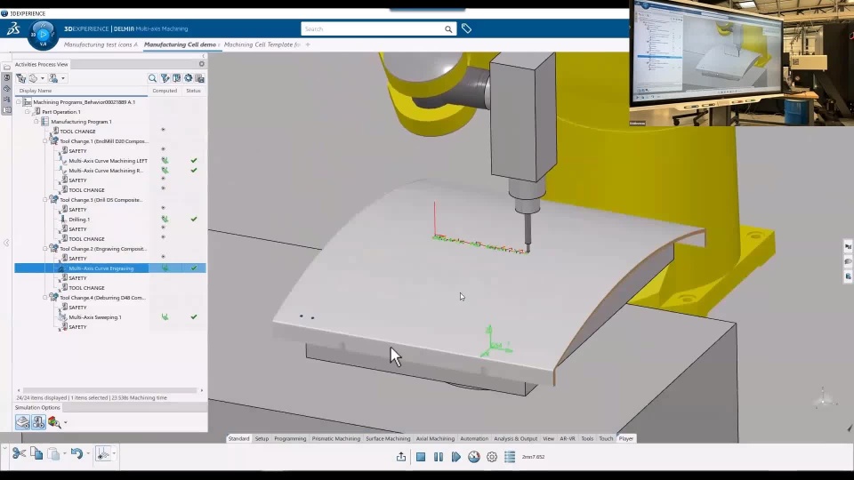
Task: Click the search magnifier in top bar
Action: pos(448,28)
